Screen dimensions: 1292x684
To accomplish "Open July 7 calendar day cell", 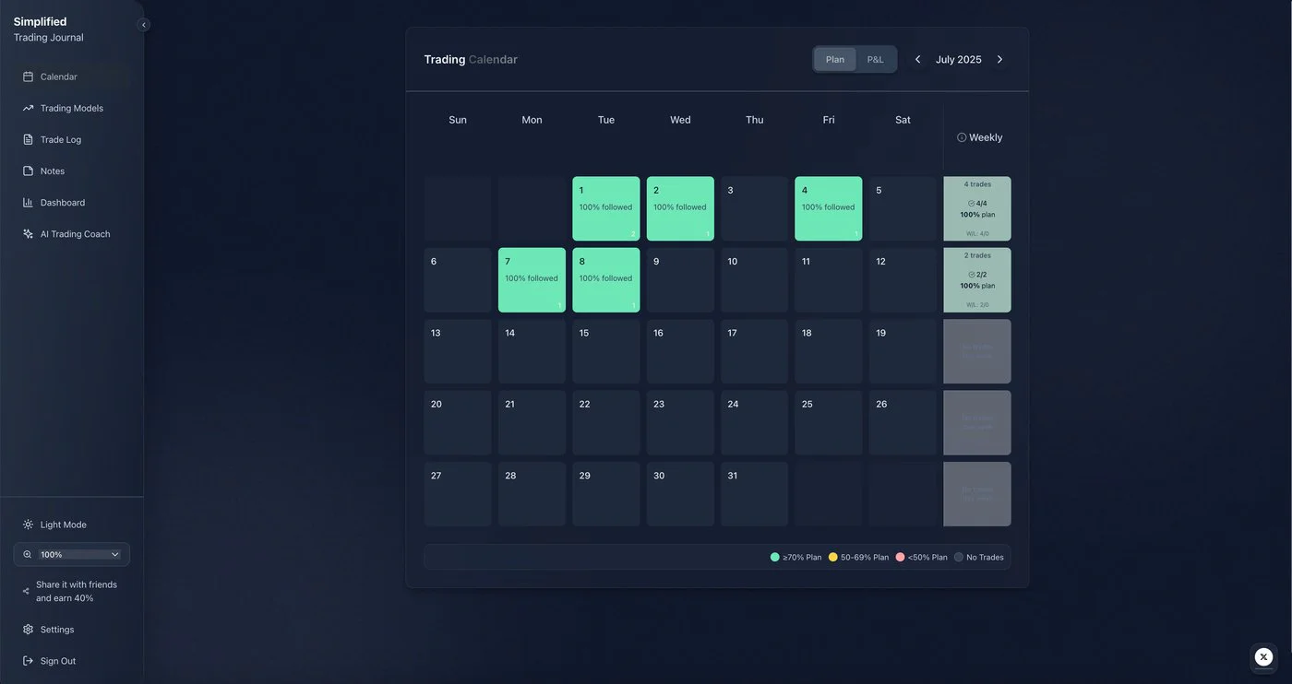I will (x=532, y=280).
